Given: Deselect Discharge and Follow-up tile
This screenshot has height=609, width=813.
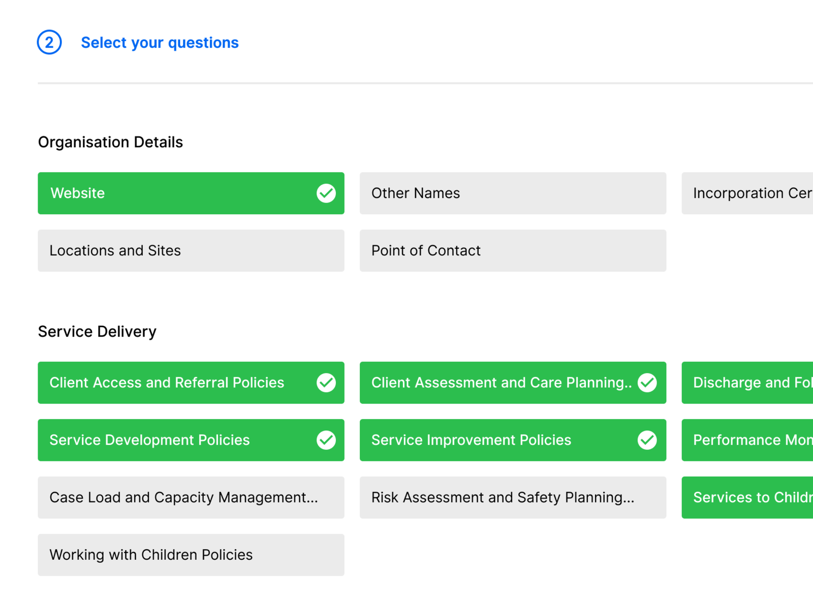Looking at the screenshot, I should click(748, 383).
